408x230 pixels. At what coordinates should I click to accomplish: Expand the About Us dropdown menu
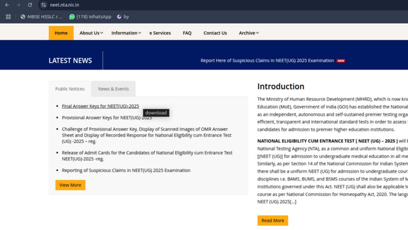[91, 33]
